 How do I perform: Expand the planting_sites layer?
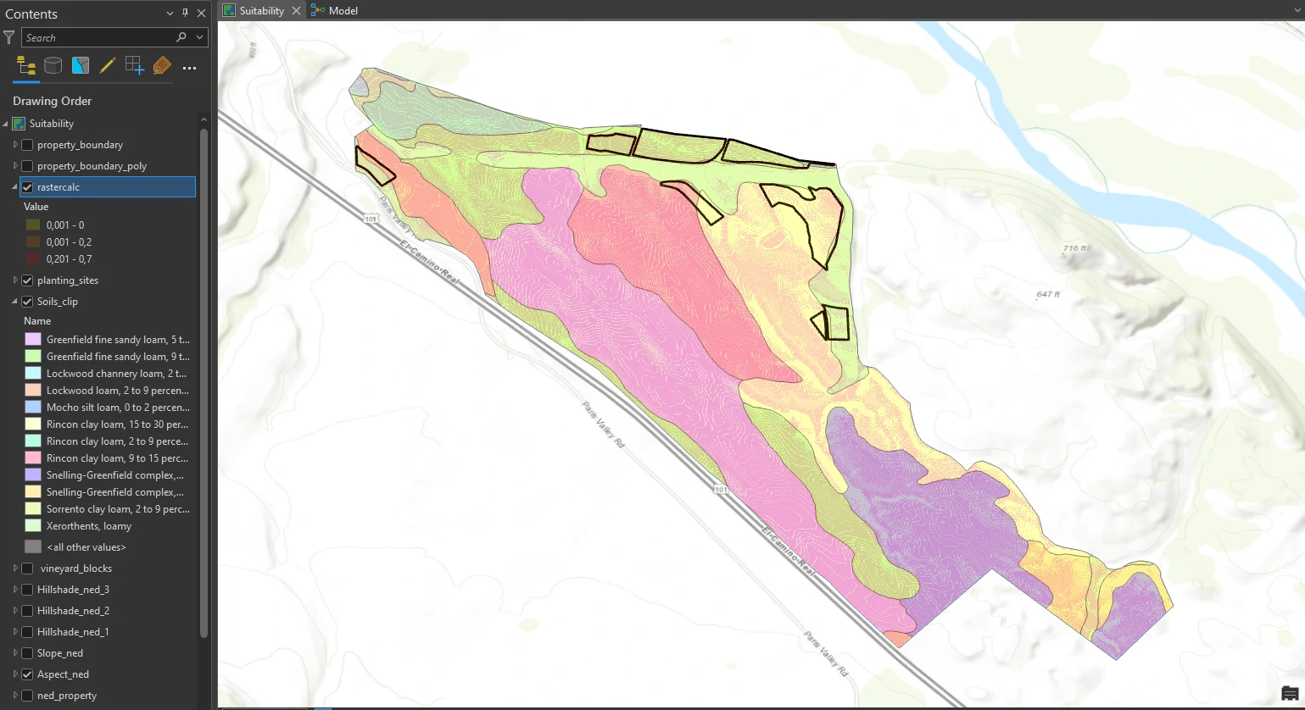pyautogui.click(x=15, y=280)
